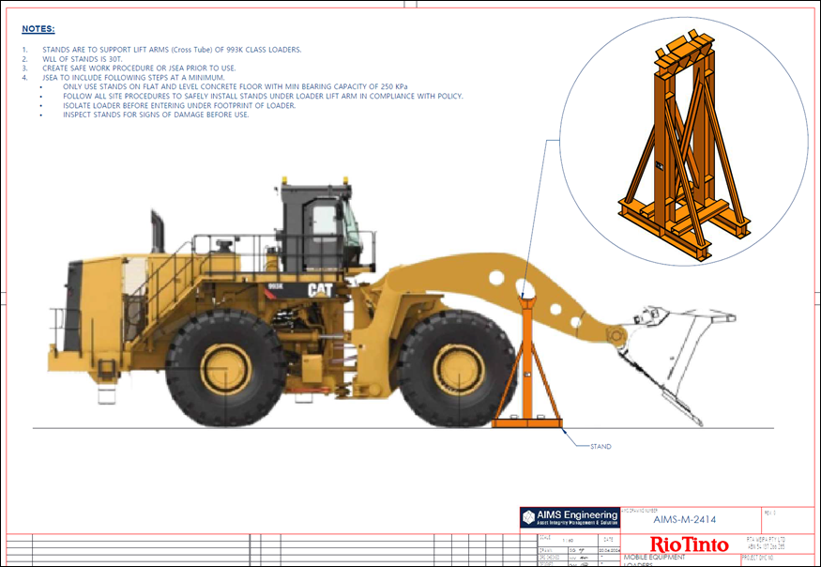The image size is (821, 567).
Task: Click the REV cell in the title block
Action: tap(787, 520)
